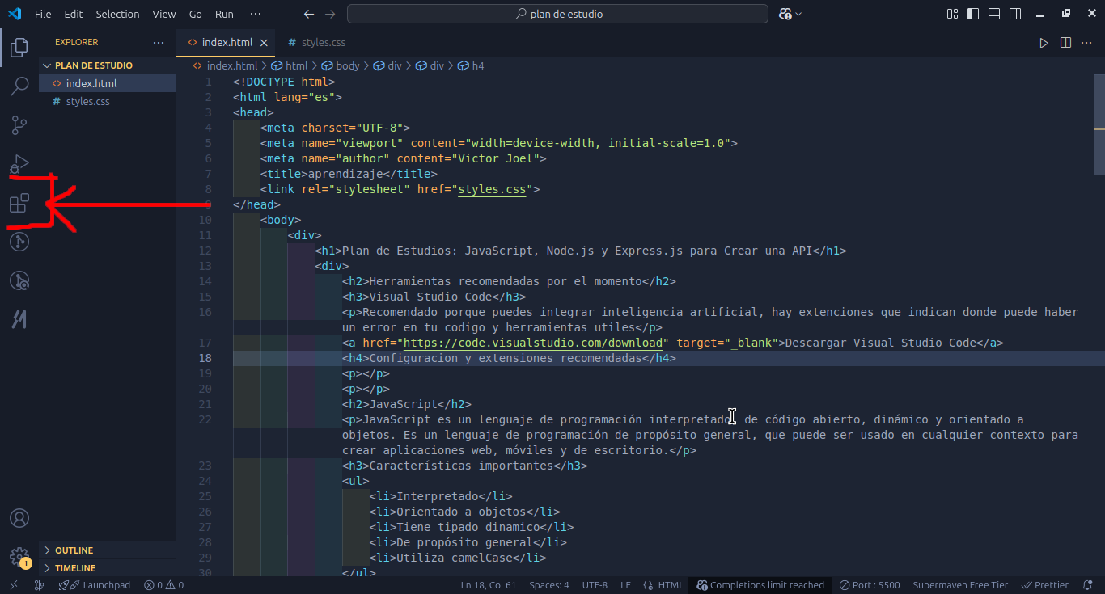
Task: Run the file with the play button
Action: [x=1044, y=43]
